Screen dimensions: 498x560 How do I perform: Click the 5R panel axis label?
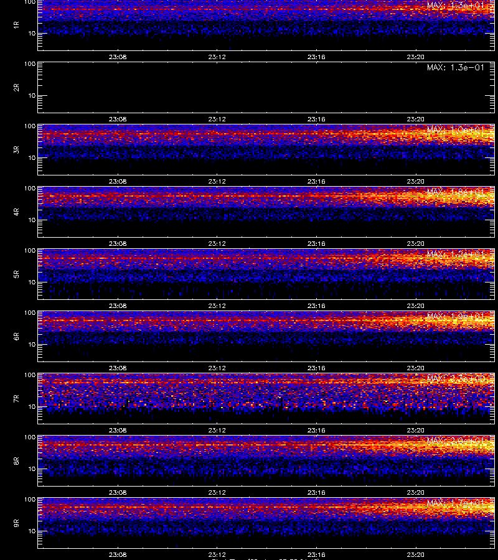[x=16, y=274]
